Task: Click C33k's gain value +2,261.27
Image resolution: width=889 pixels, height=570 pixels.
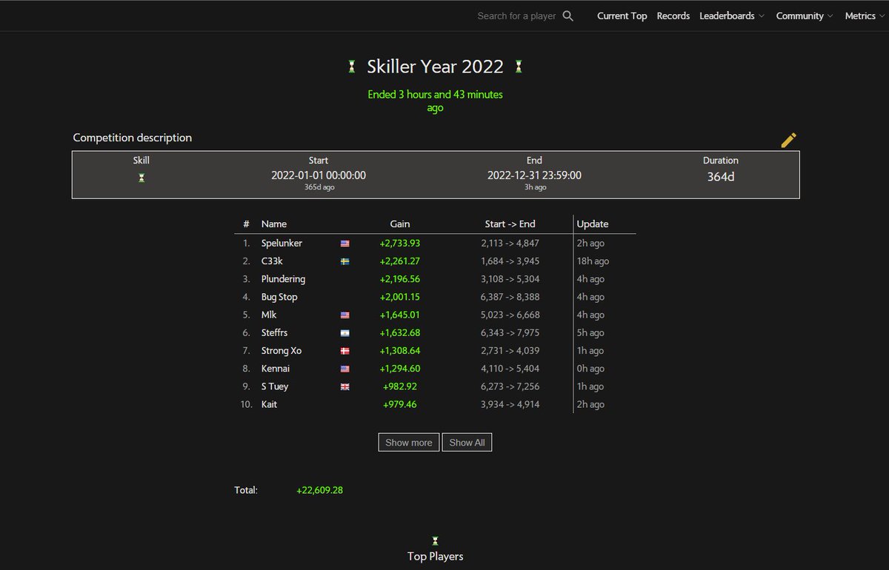Action: click(400, 261)
